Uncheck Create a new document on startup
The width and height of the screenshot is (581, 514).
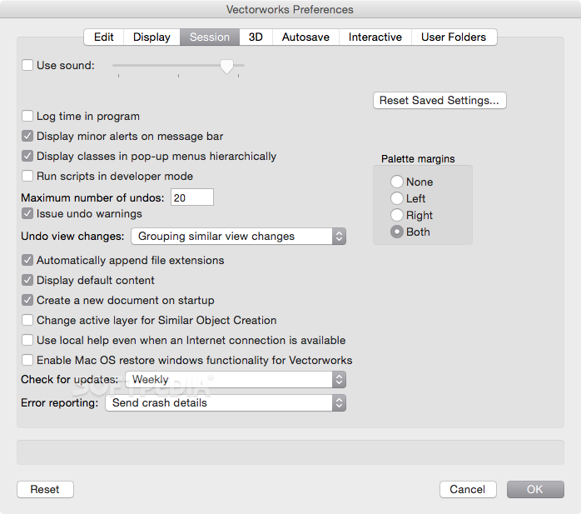[x=27, y=300]
